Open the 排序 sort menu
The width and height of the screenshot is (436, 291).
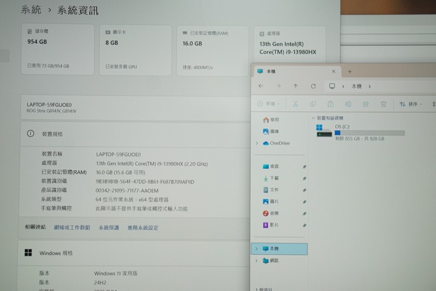pyautogui.click(x=411, y=104)
